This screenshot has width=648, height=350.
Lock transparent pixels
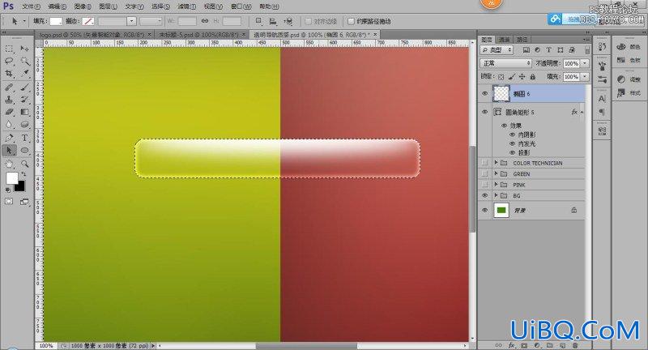tap(501, 77)
